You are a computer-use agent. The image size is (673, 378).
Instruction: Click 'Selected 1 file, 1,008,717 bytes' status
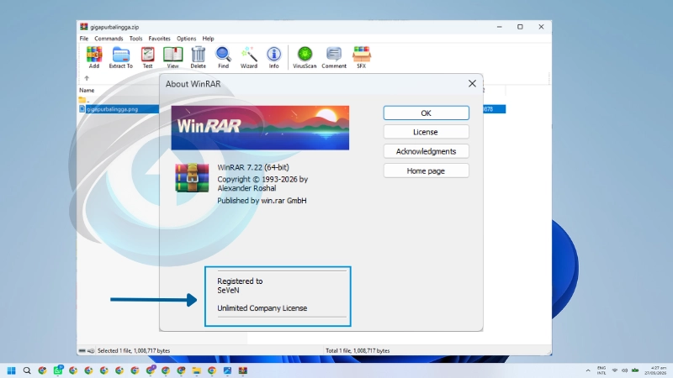(134, 350)
